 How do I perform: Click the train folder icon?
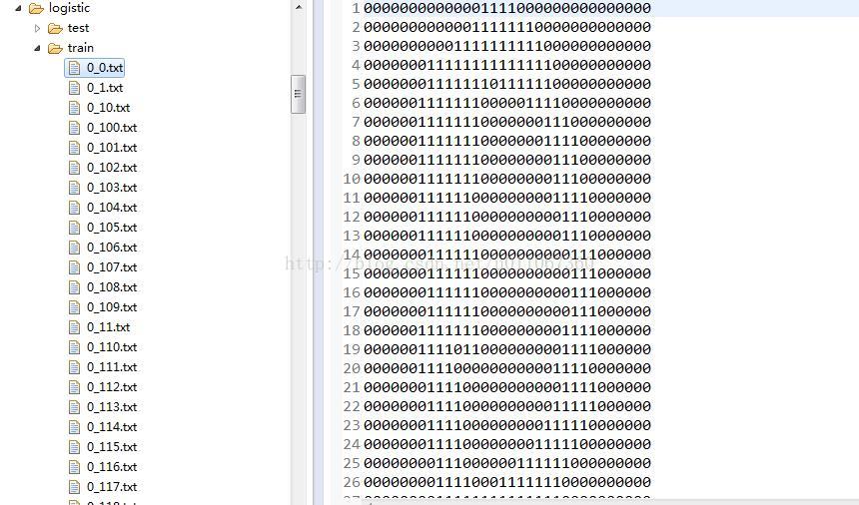pyautogui.click(x=55, y=48)
